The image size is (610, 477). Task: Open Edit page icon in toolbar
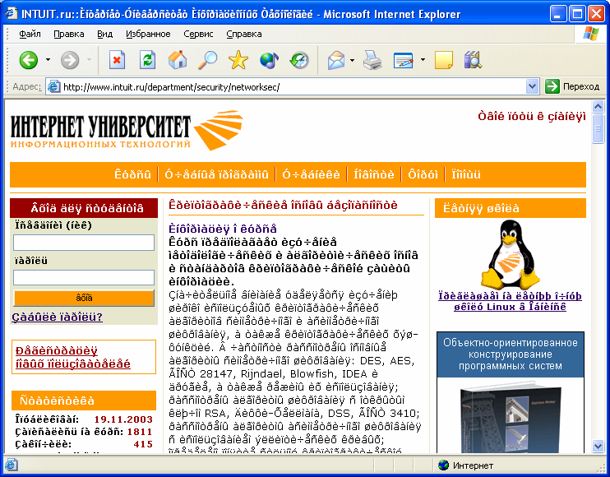[x=404, y=60]
